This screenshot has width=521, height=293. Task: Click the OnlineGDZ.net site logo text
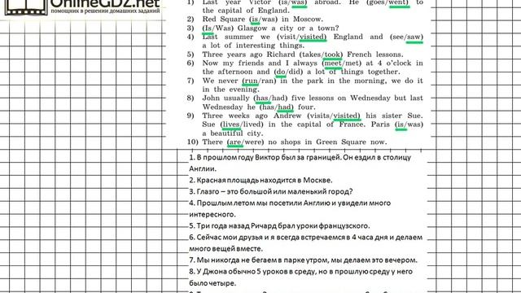pos(105,3)
